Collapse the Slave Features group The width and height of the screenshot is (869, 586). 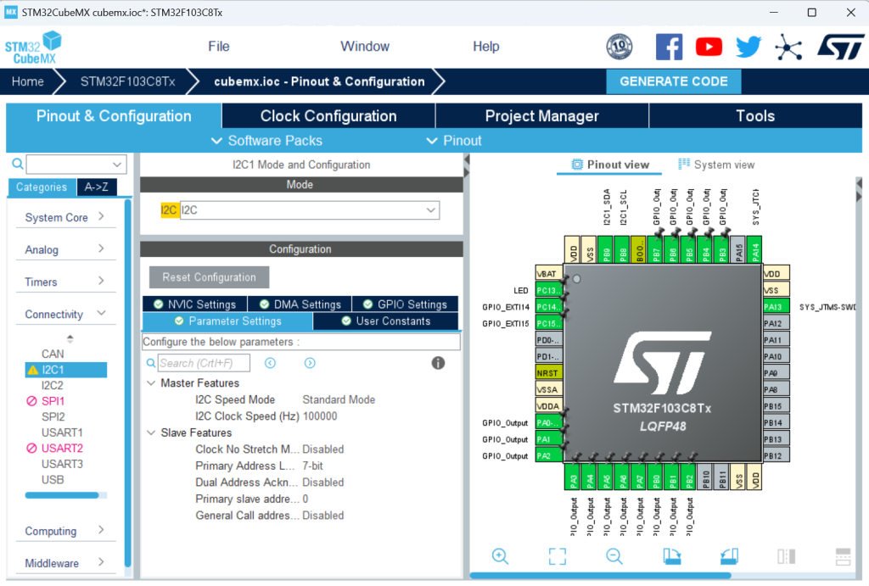[151, 433]
